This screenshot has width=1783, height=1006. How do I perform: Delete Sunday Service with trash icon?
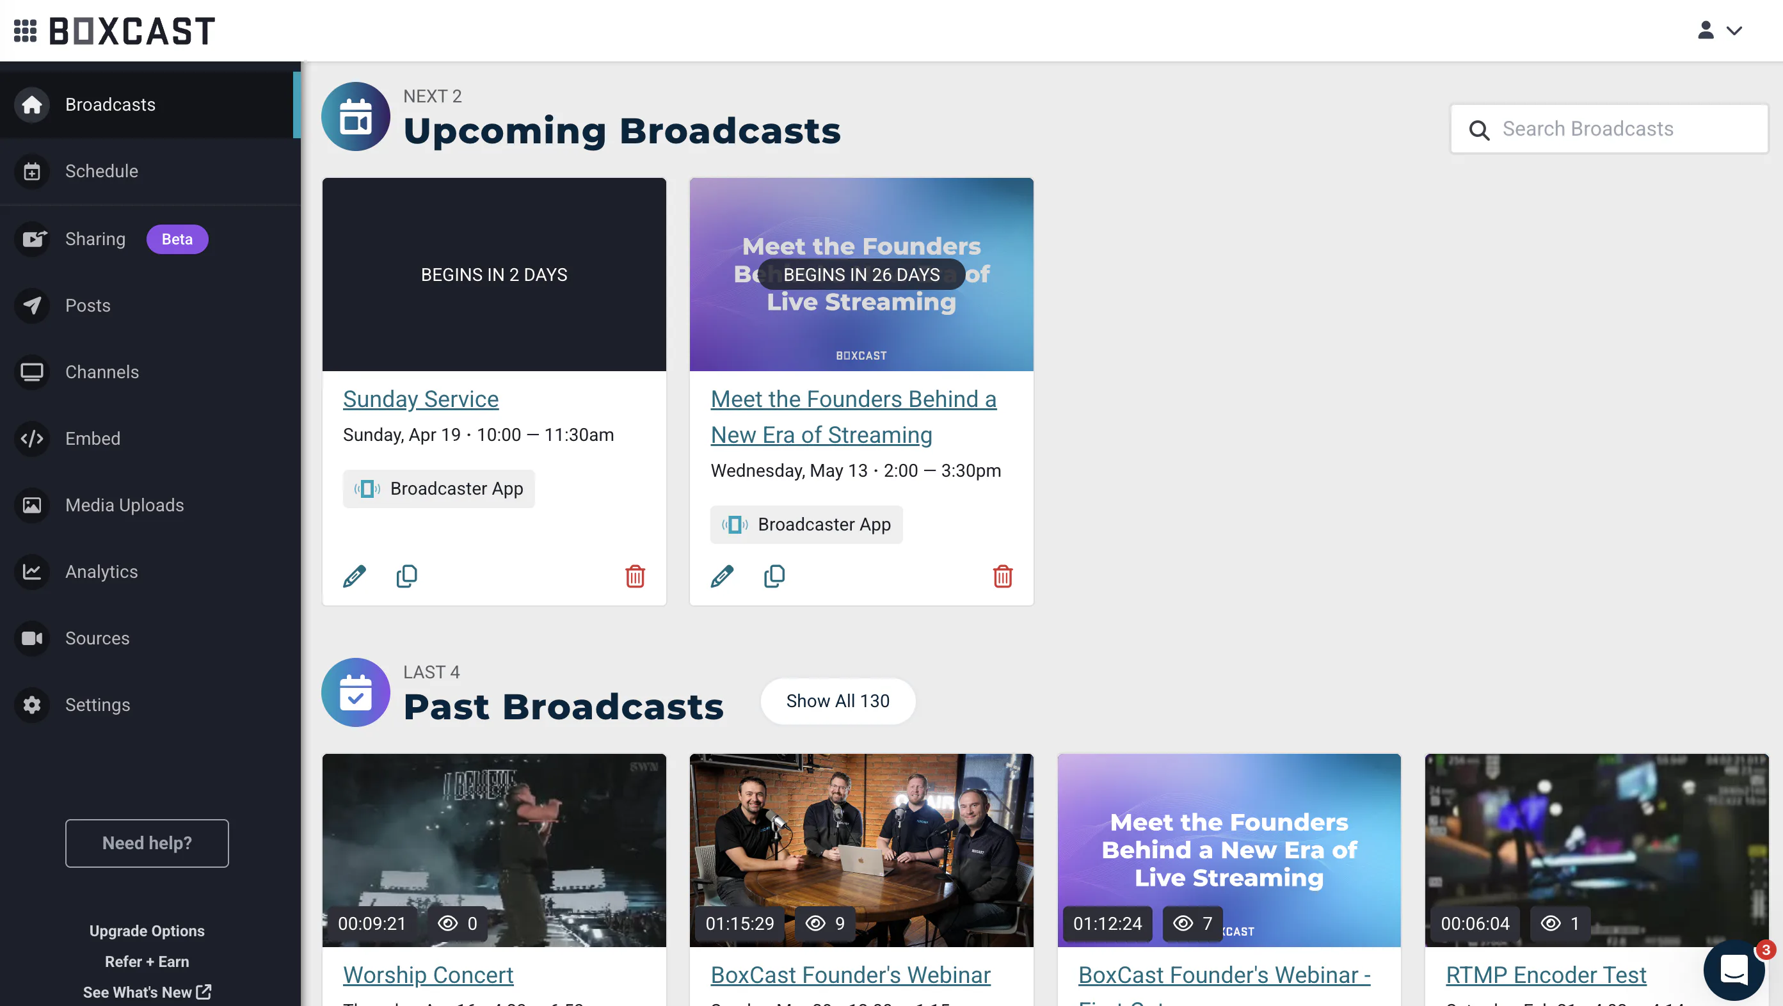click(x=635, y=576)
